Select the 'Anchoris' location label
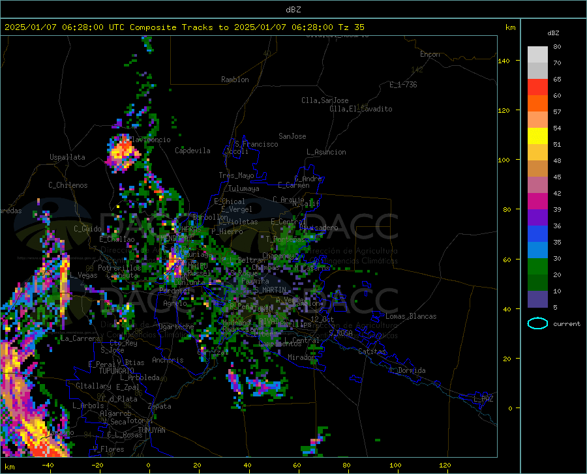Viewport: 587px width, 474px height. point(168,360)
